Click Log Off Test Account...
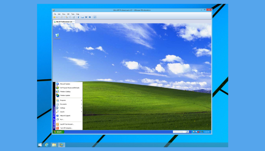Viewport: 265px width, 151px height. point(69,124)
